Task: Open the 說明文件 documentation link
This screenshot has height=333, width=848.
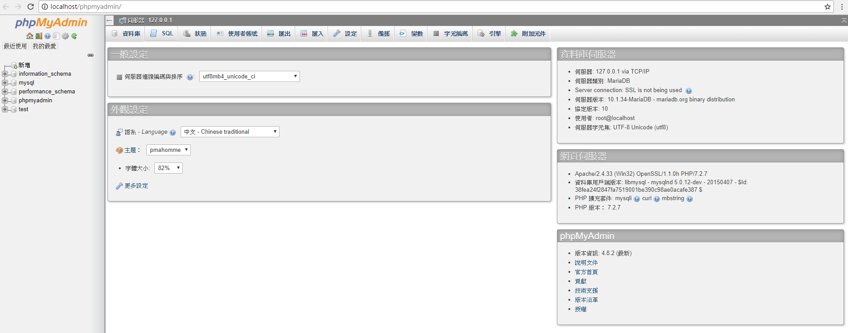Action: pyautogui.click(x=586, y=263)
